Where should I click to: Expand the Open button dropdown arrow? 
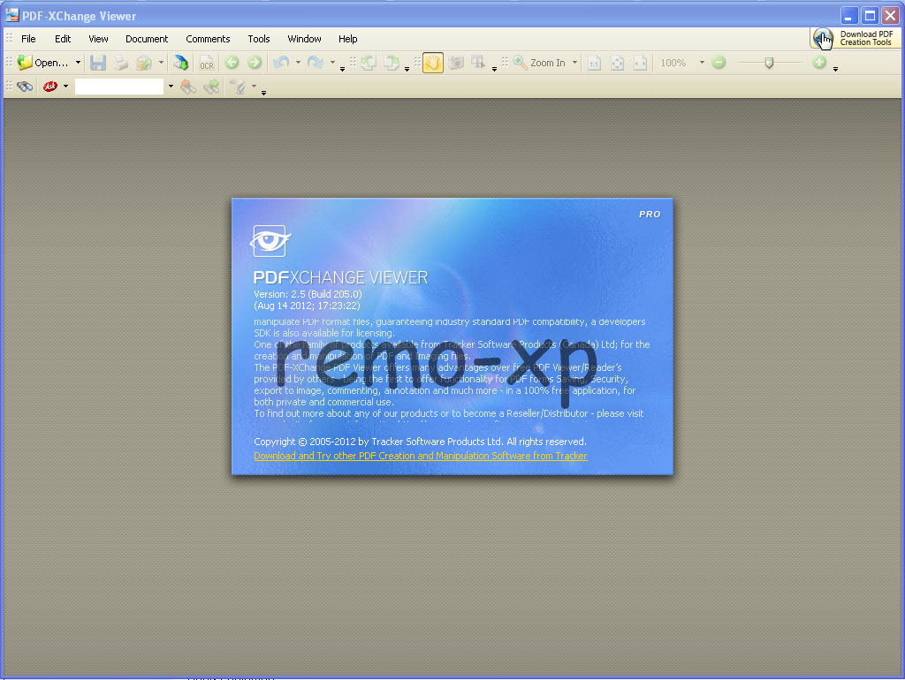78,63
